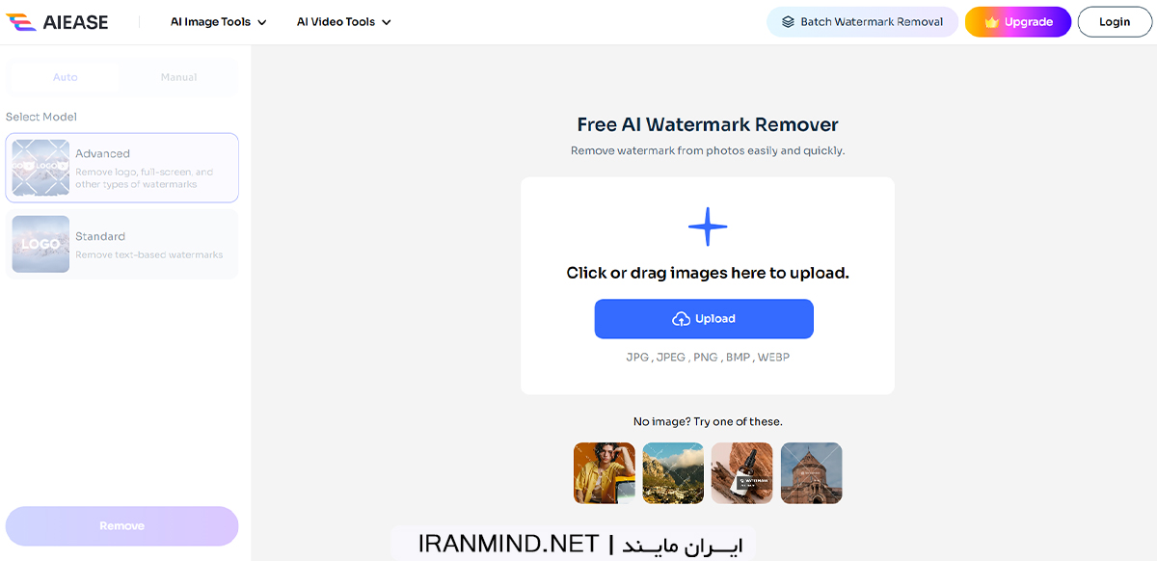The height and width of the screenshot is (561, 1157).
Task: Try the church building sample image
Action: coord(812,473)
